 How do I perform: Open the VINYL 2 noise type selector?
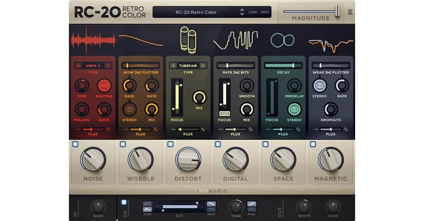click(93, 66)
